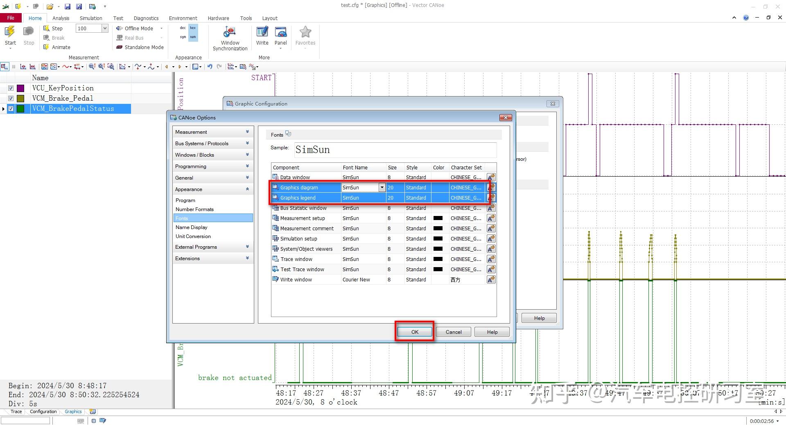
Task: Switch to the Trace tab at bottom
Action: pos(16,412)
